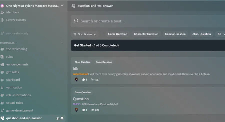
Task: Click the Server Boosts gem icon
Action: tap(2, 20)
